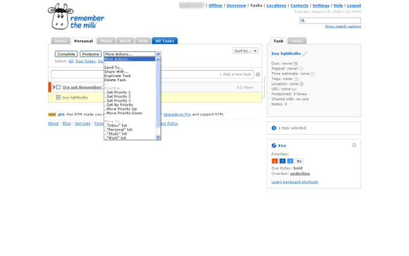The width and height of the screenshot is (409, 256).
Task: Switch to the Study tab
Action: tap(106, 41)
